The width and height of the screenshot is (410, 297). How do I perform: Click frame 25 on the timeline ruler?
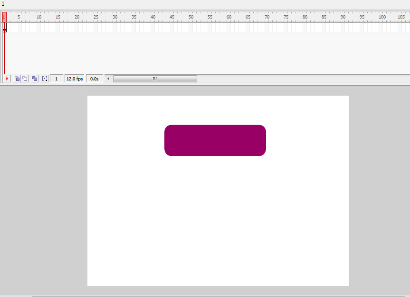coord(96,17)
